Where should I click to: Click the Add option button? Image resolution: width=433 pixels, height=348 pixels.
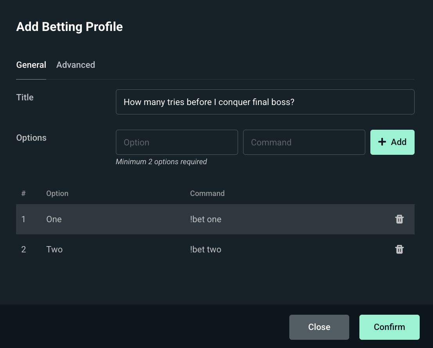click(392, 142)
